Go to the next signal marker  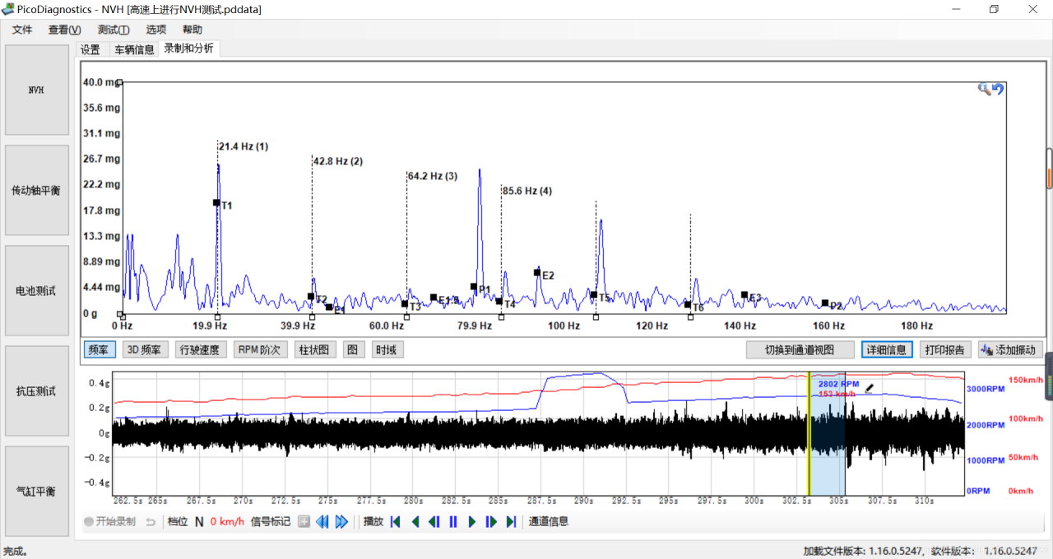click(341, 521)
